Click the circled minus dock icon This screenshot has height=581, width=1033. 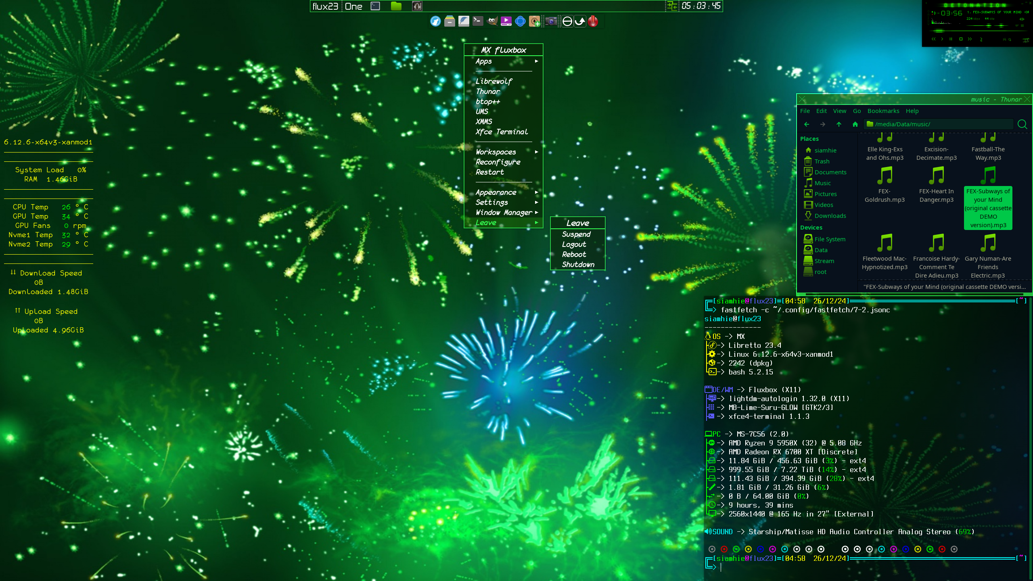click(567, 21)
